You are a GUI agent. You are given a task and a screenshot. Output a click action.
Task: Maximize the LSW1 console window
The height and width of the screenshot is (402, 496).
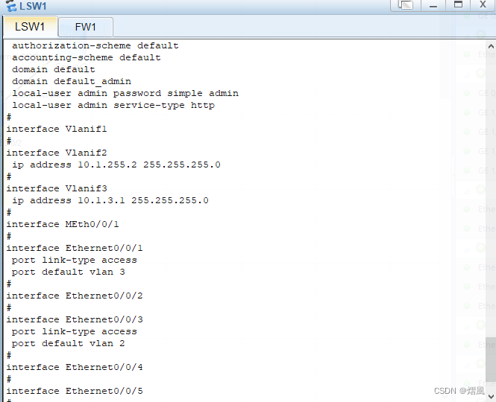pos(458,5)
